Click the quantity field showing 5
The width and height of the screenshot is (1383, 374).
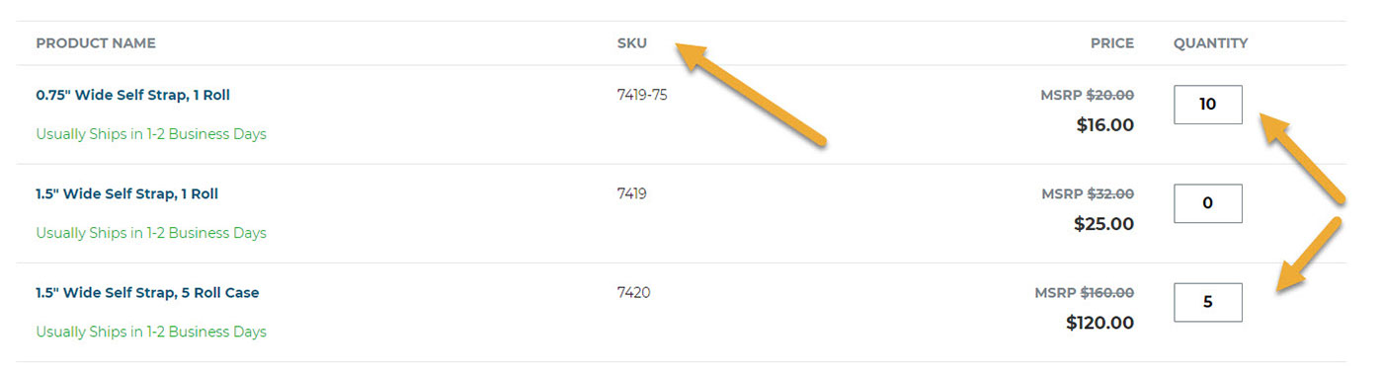pyautogui.click(x=1207, y=302)
